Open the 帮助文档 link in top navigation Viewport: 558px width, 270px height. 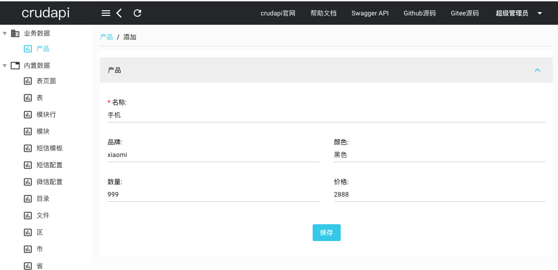323,13
